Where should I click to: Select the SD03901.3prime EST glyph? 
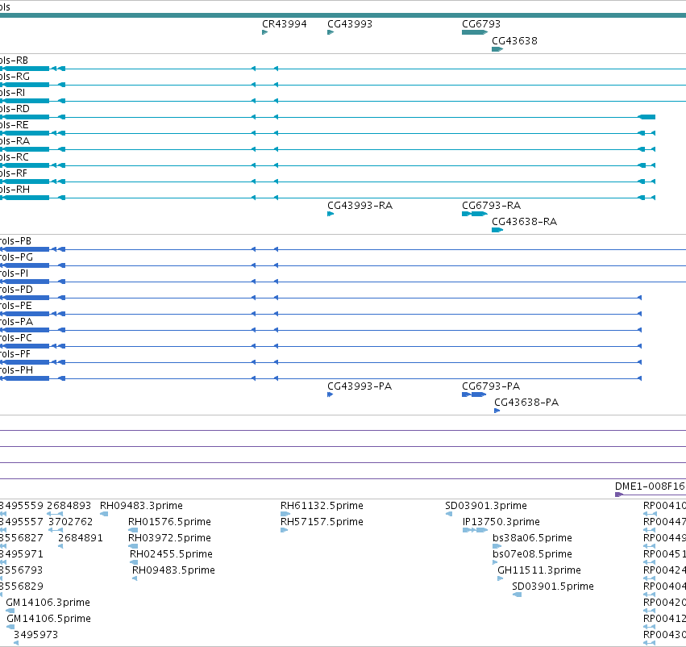[449, 514]
